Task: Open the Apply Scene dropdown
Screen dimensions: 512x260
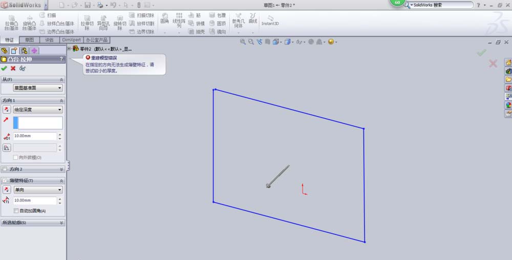Action: click(321, 42)
